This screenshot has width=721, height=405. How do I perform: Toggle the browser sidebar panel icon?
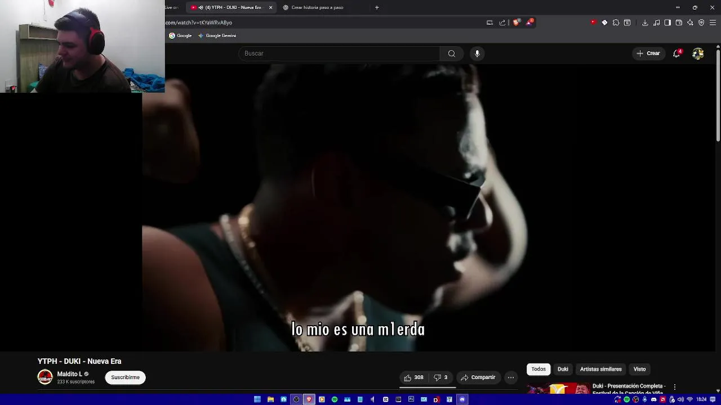tap(667, 22)
